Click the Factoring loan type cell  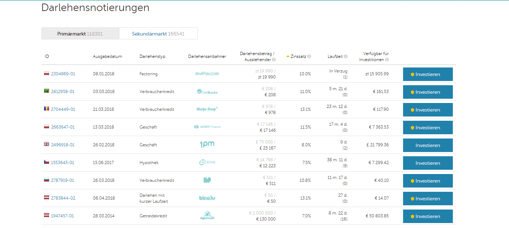point(148,74)
